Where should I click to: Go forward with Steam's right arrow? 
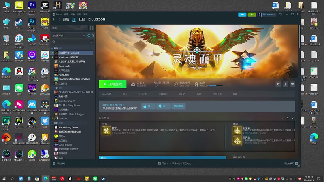pyautogui.click(x=59, y=19)
